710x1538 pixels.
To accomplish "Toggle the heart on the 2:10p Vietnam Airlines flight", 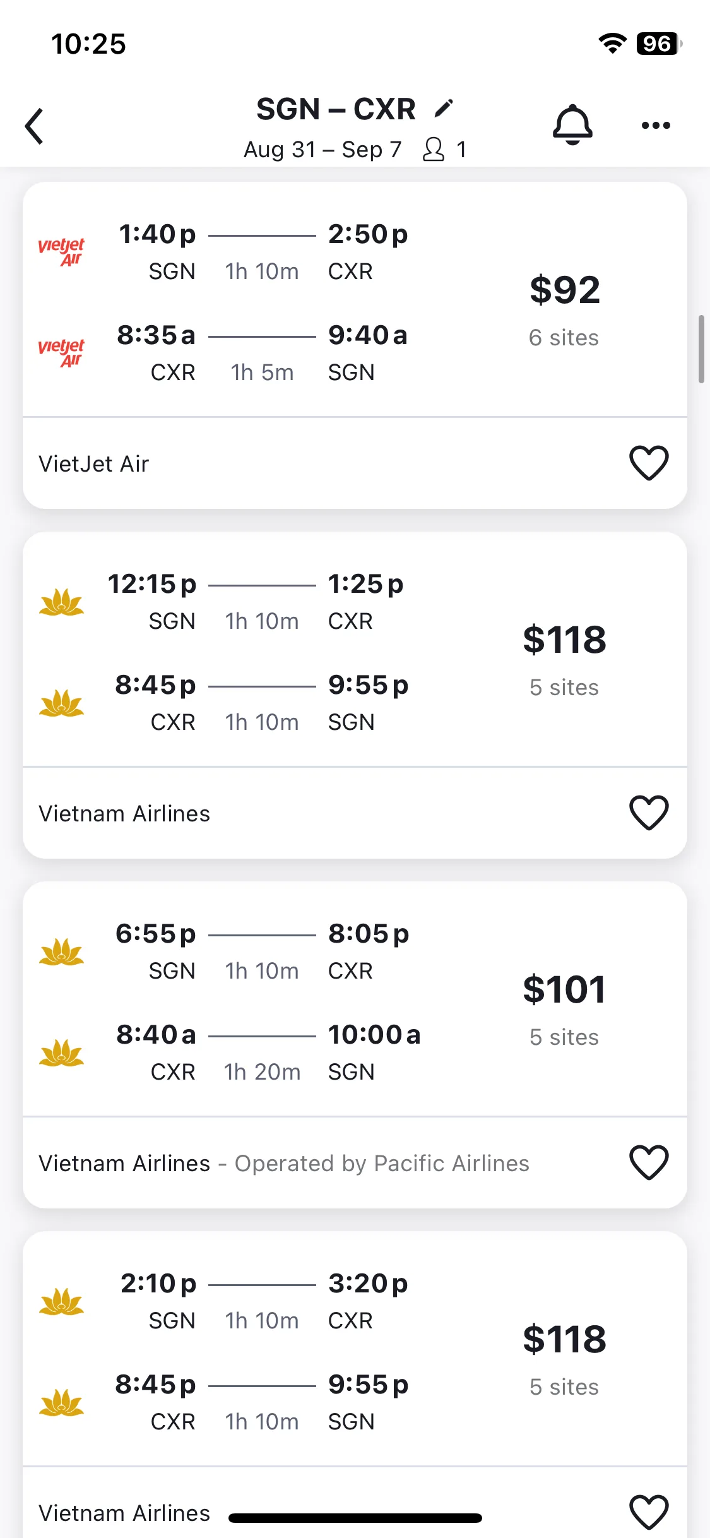I will click(x=649, y=1512).
